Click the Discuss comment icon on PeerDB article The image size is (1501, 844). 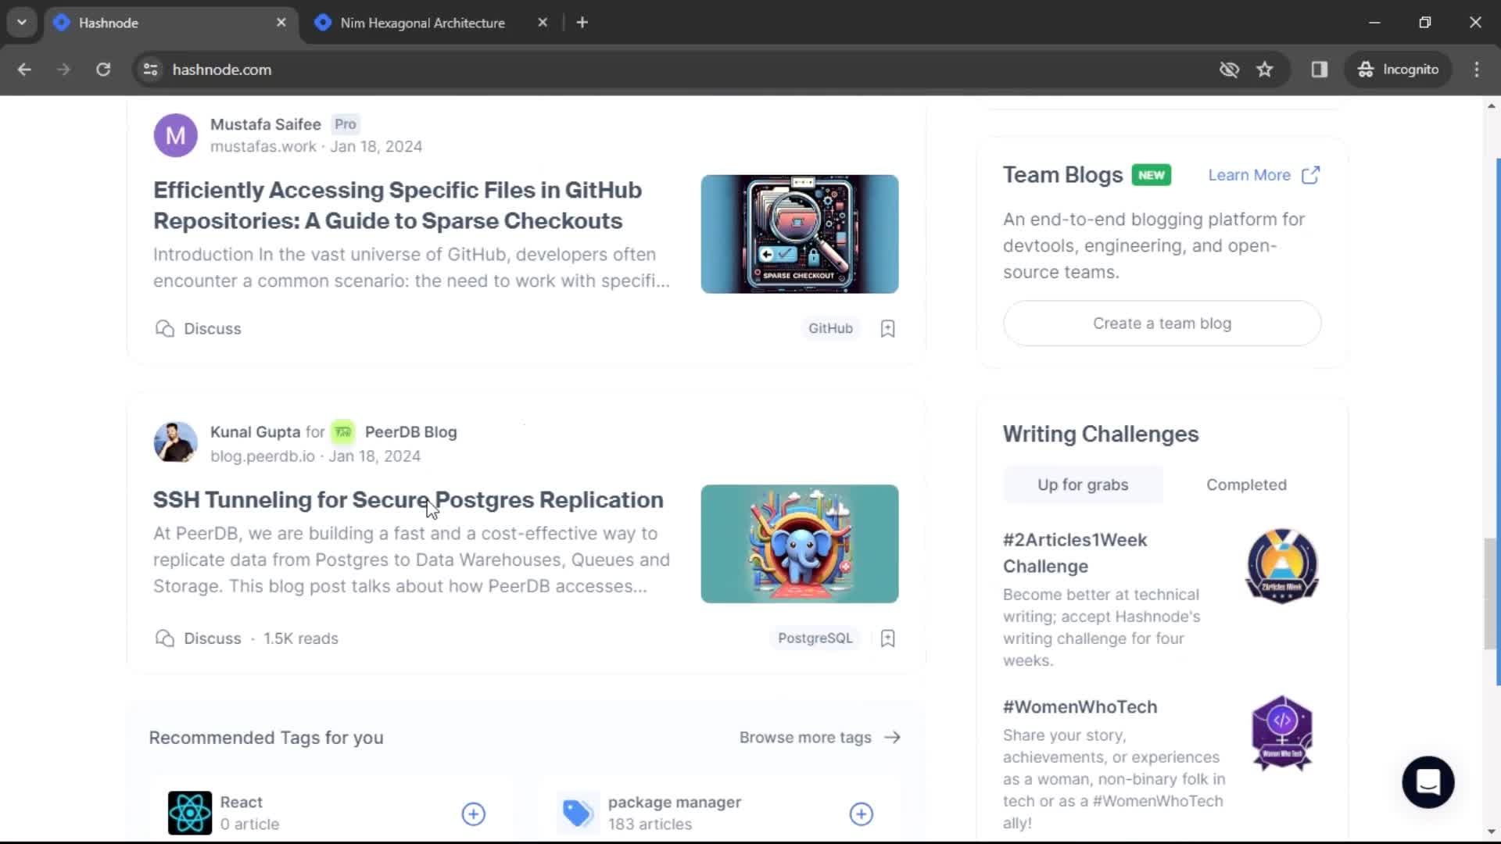click(164, 638)
